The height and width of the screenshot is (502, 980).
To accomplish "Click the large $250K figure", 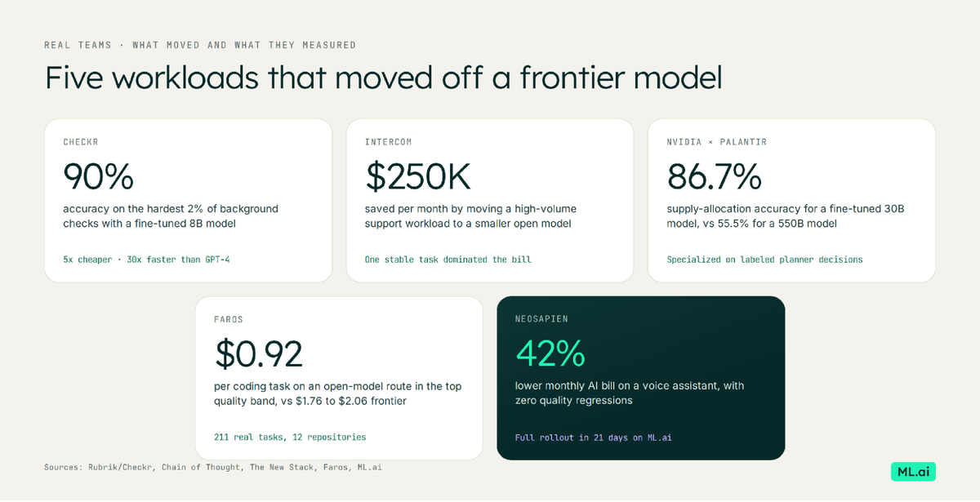I will [418, 176].
